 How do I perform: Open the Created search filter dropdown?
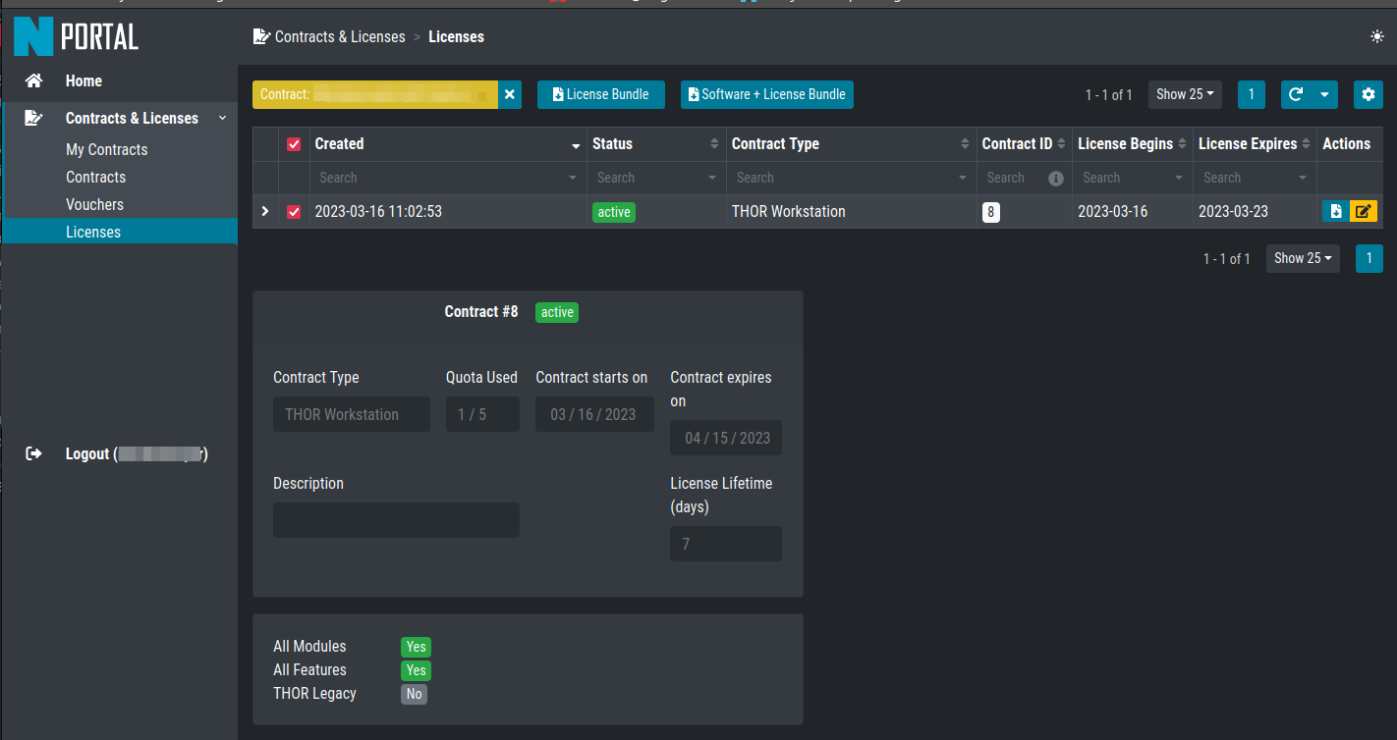(x=574, y=179)
